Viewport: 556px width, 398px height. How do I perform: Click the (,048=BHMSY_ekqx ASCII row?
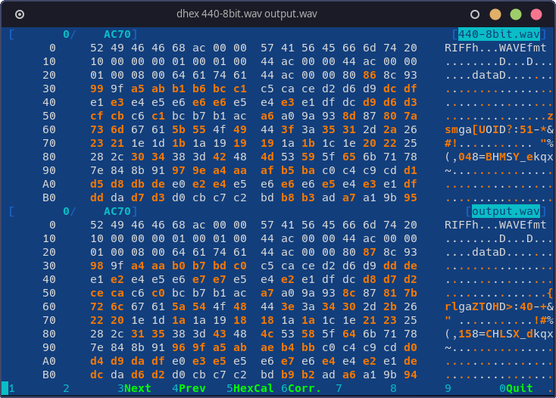(498, 157)
